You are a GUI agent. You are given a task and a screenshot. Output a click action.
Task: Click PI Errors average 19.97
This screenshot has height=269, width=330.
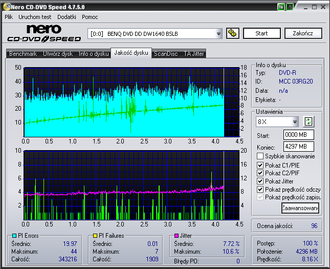[70, 244]
